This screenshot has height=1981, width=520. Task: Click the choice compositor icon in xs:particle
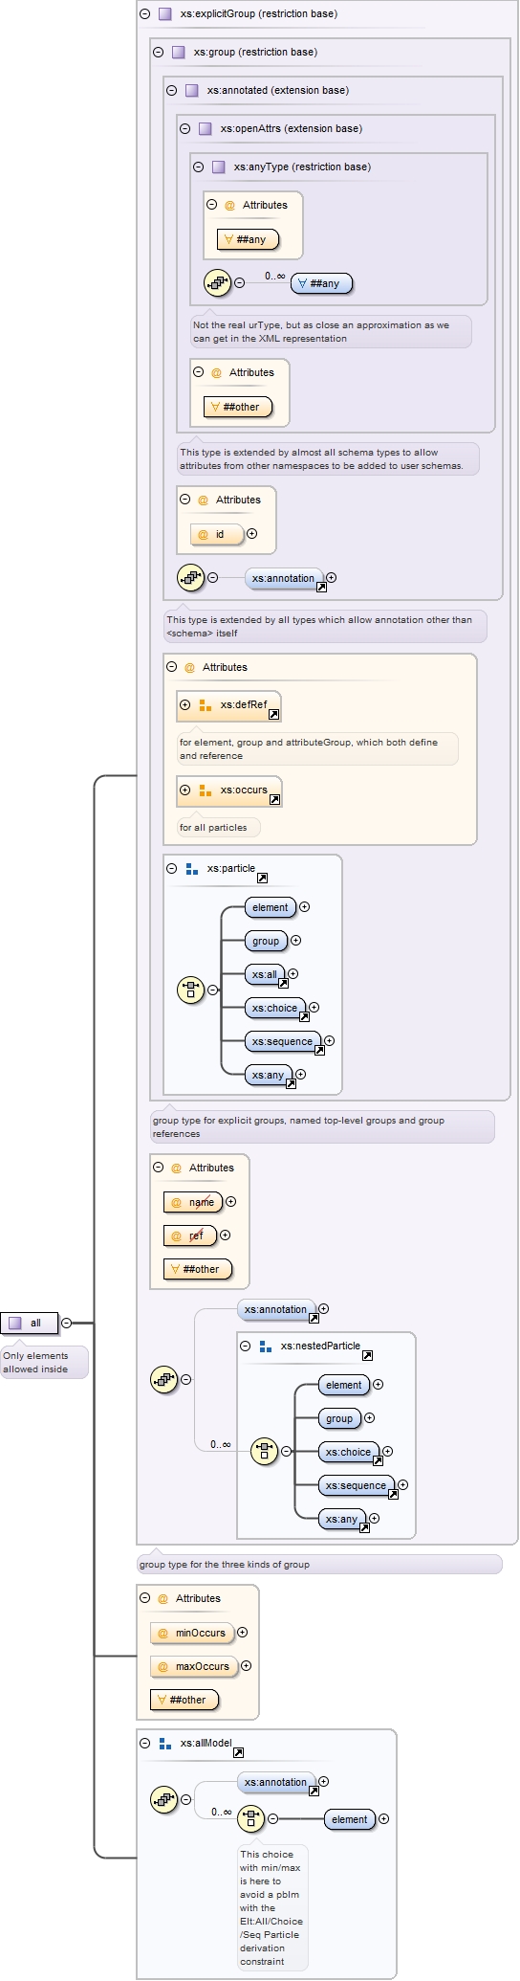pos(191,990)
